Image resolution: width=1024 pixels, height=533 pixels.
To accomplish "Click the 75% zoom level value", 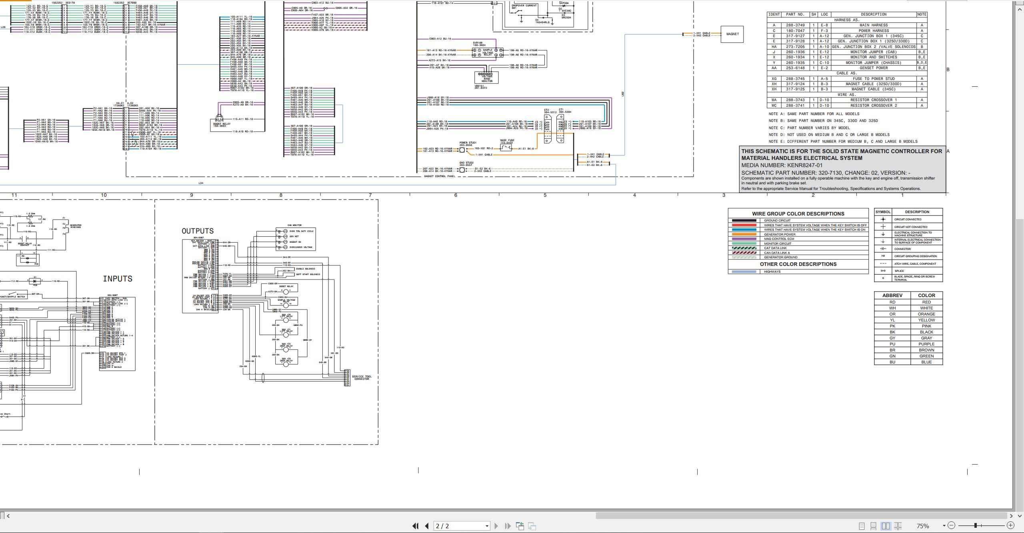I will pos(923,526).
